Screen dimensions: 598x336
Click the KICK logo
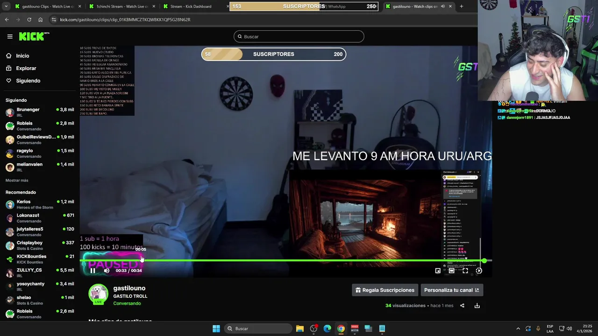point(34,36)
